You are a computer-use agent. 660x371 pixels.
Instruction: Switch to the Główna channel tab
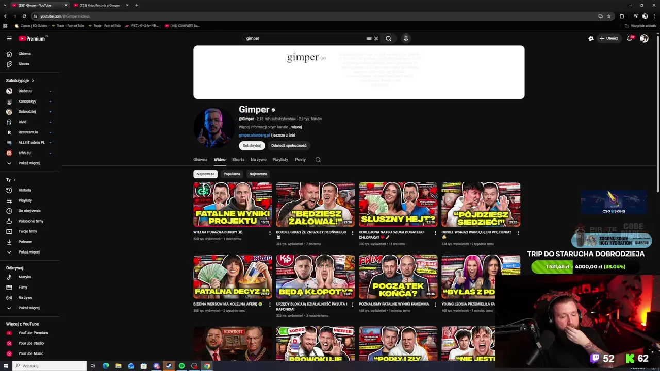coord(200,160)
